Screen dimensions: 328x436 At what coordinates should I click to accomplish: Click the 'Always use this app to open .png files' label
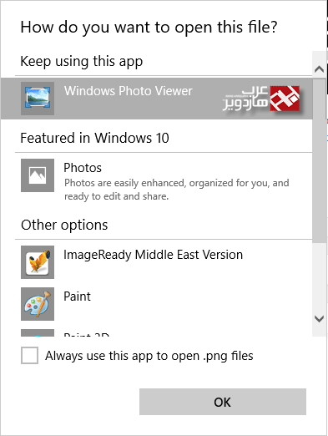click(x=149, y=356)
